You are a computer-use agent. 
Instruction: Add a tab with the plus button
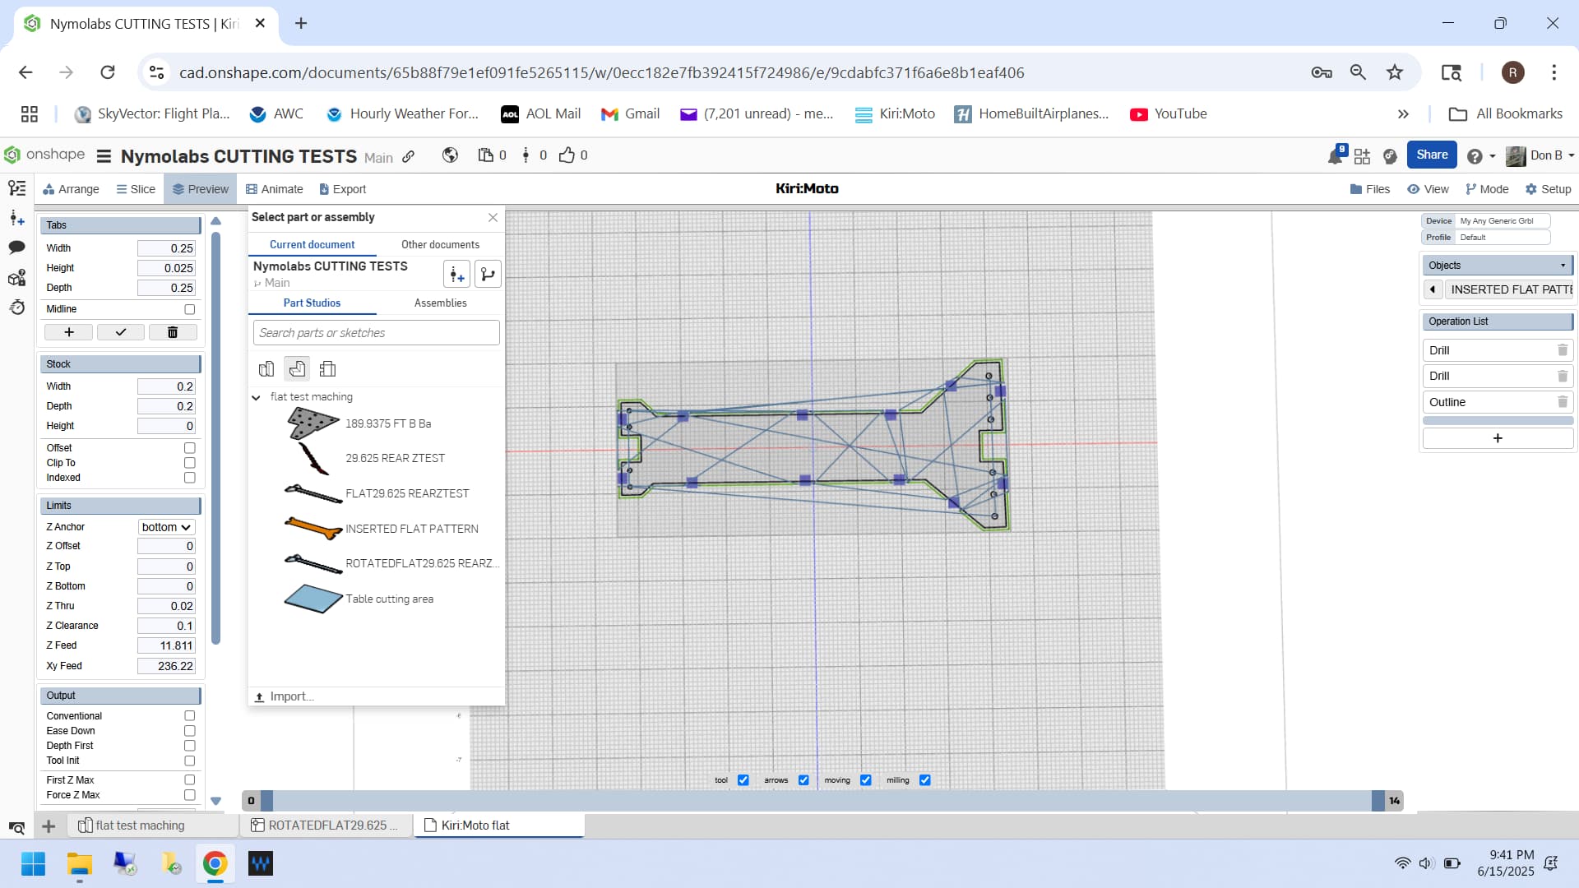[69, 332]
